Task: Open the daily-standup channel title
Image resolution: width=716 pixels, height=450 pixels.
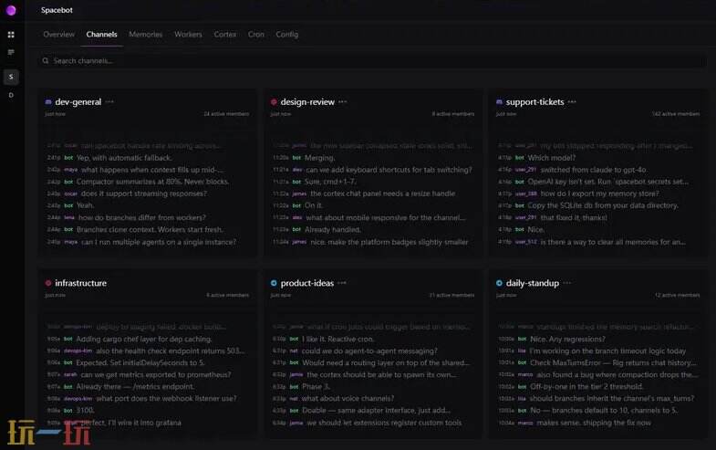Action: 533,283
